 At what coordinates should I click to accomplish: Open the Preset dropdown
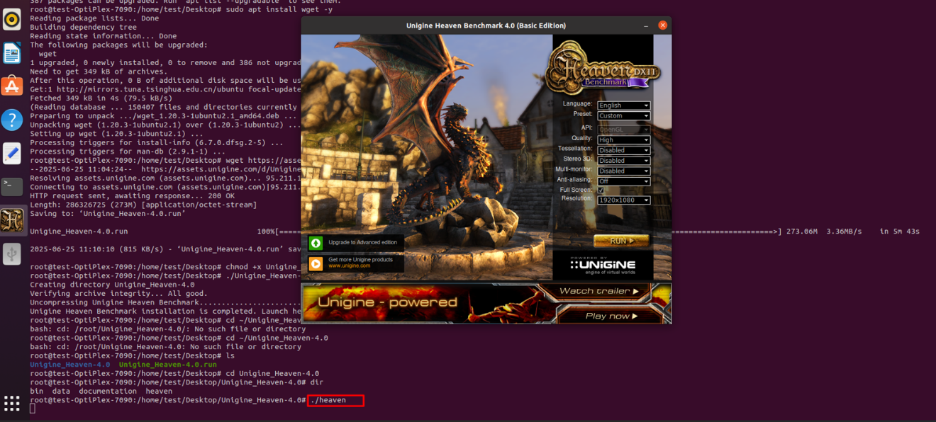pyautogui.click(x=623, y=115)
